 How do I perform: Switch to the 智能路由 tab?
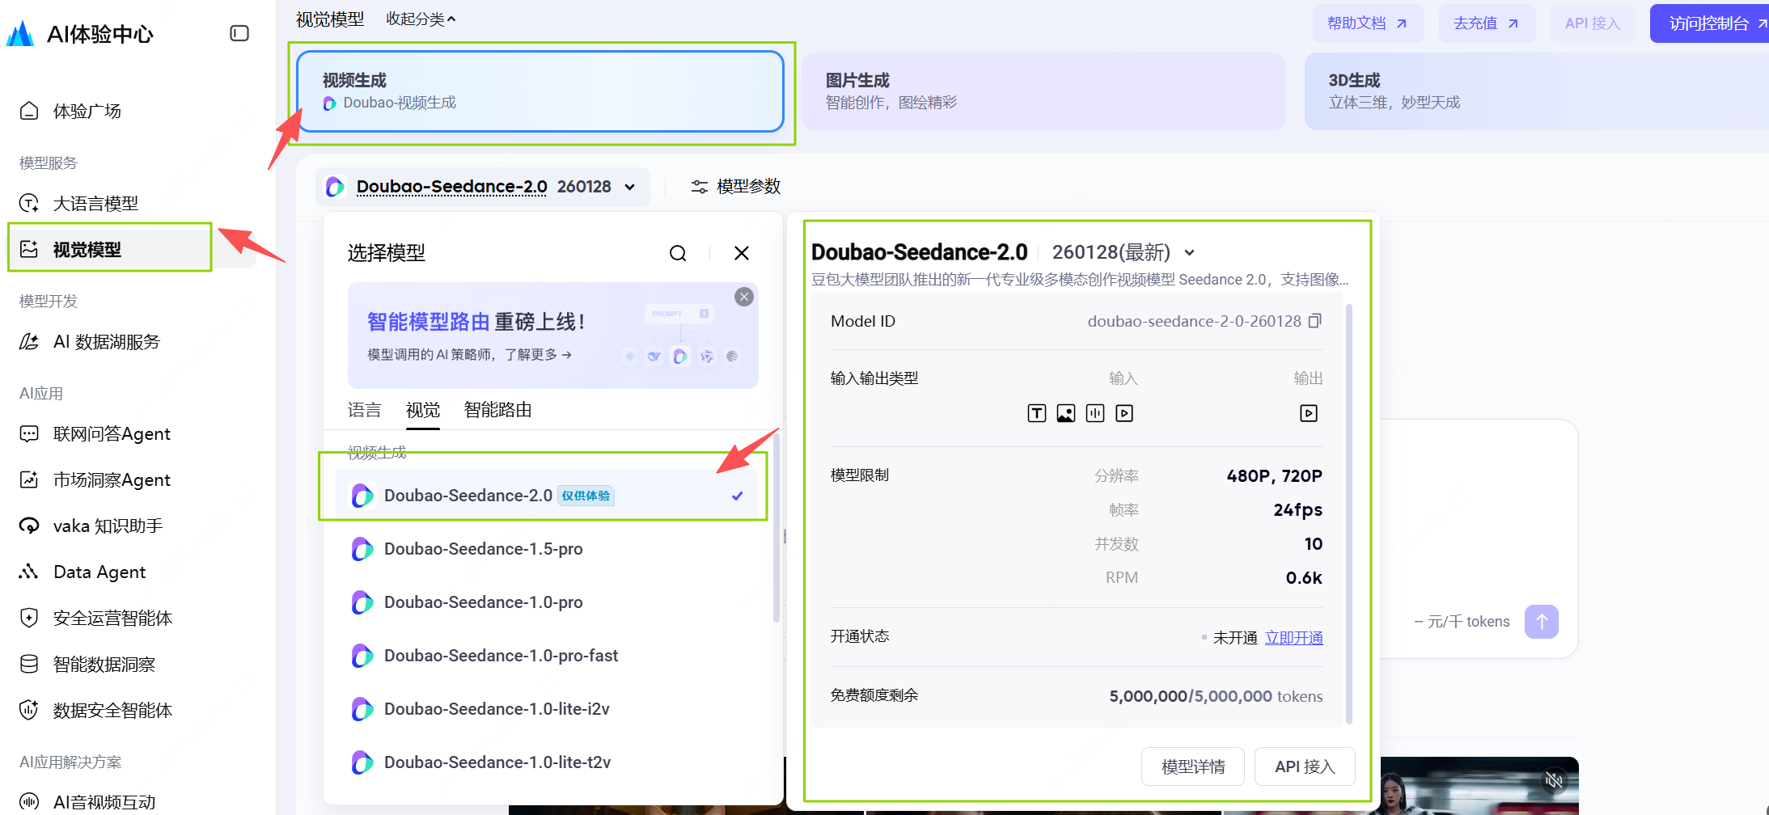point(497,410)
